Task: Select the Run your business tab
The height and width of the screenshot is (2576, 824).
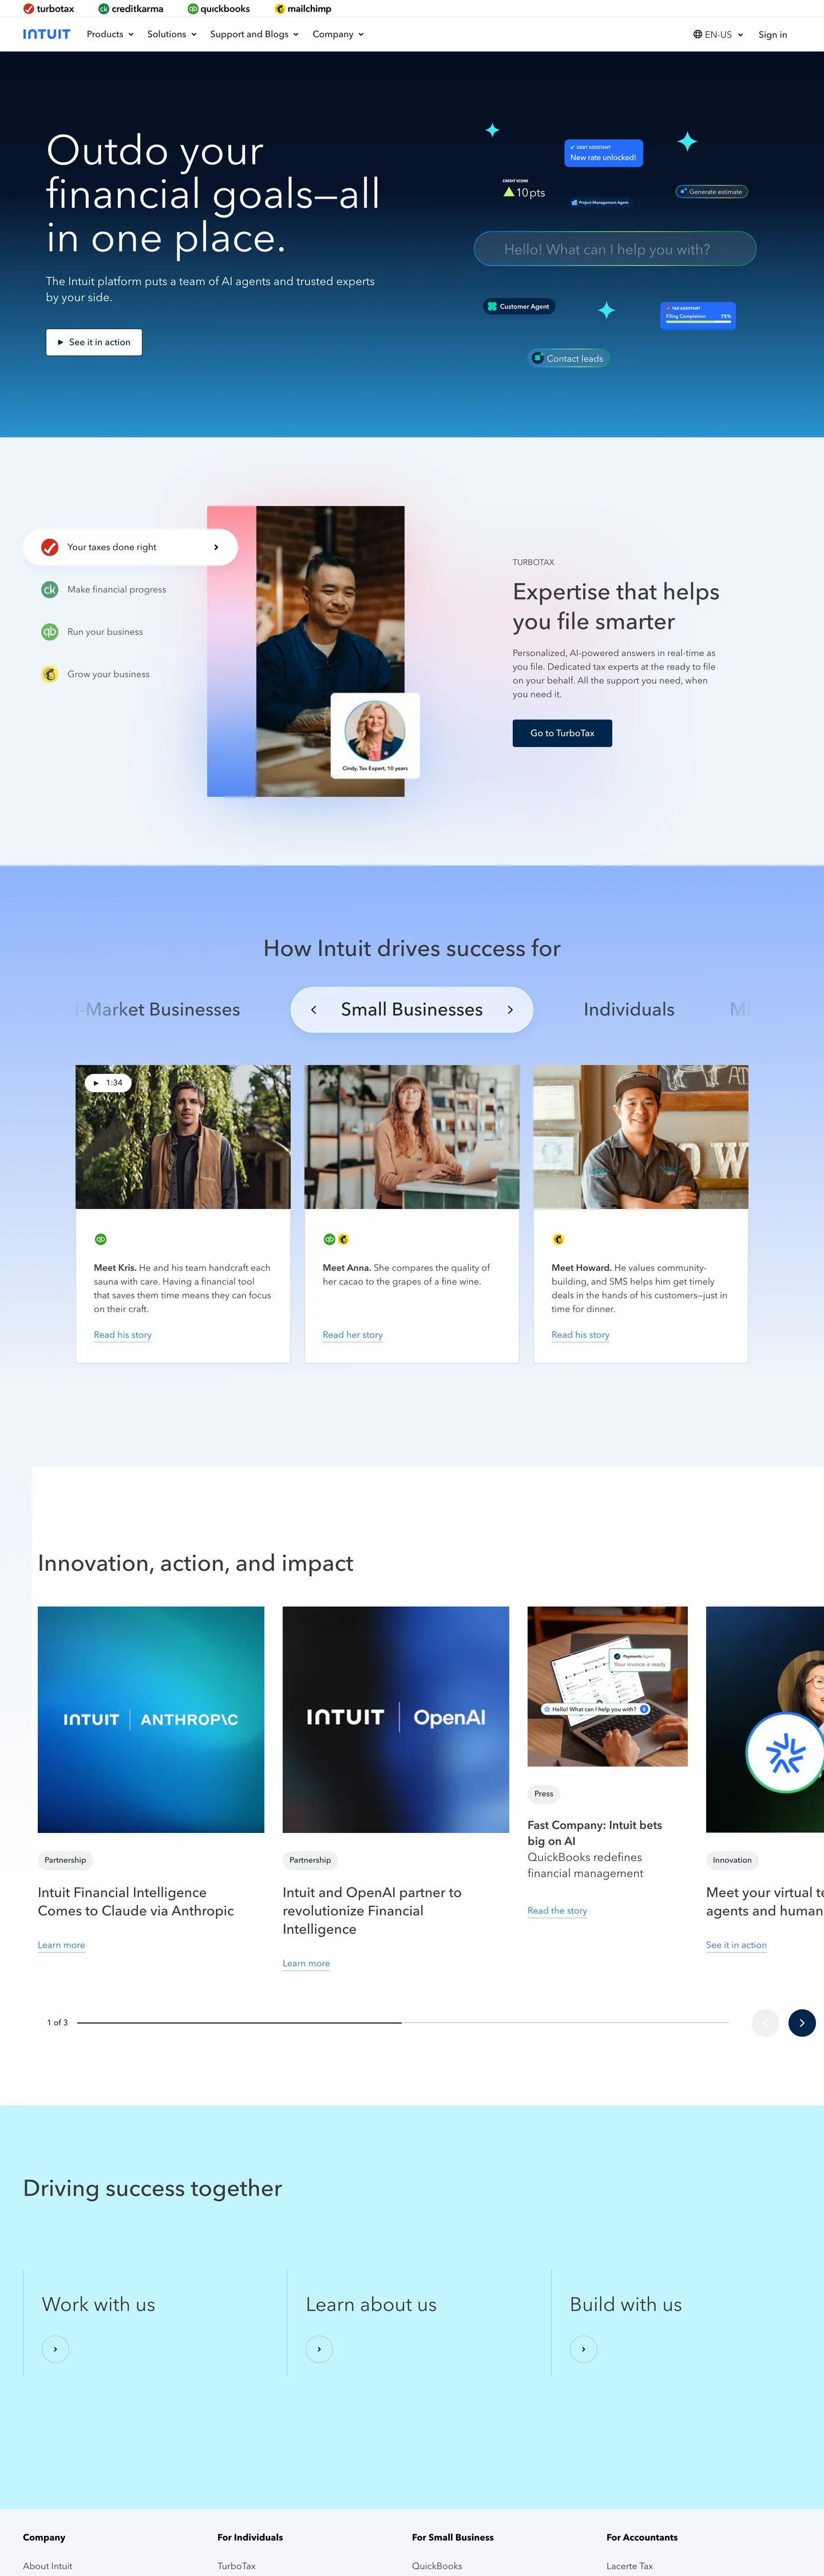Action: [x=92, y=632]
